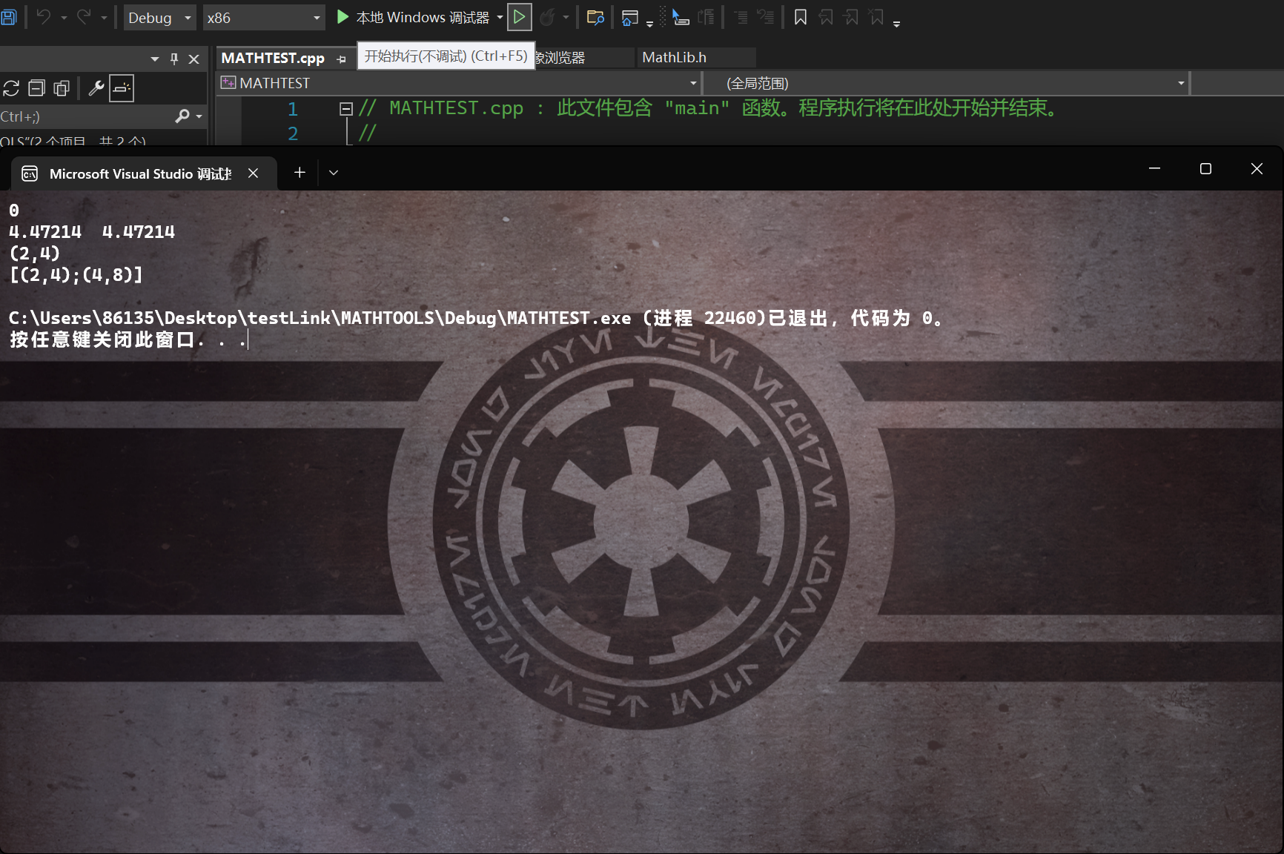Click the exe path exit message line

tap(475, 318)
